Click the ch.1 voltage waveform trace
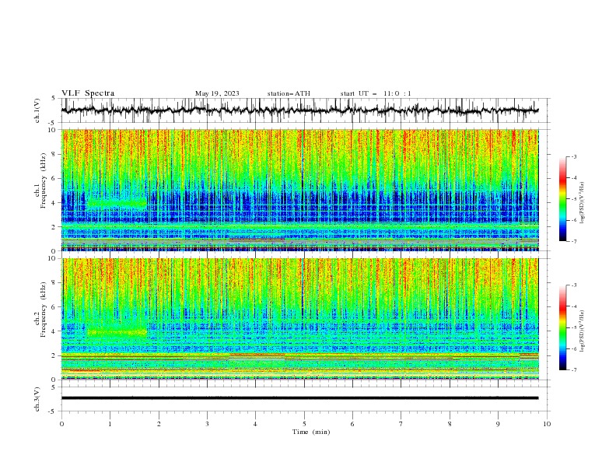Viewport: 616px width, 476px height. [x=299, y=110]
